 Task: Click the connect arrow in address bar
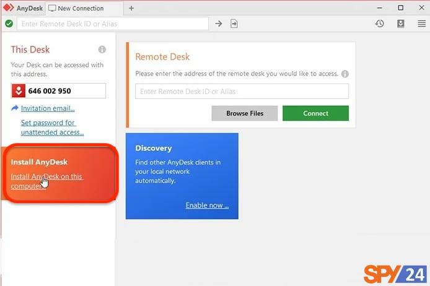(219, 24)
